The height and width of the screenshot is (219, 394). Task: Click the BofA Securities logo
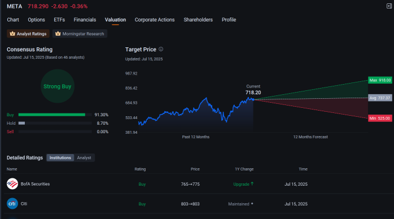click(12, 184)
